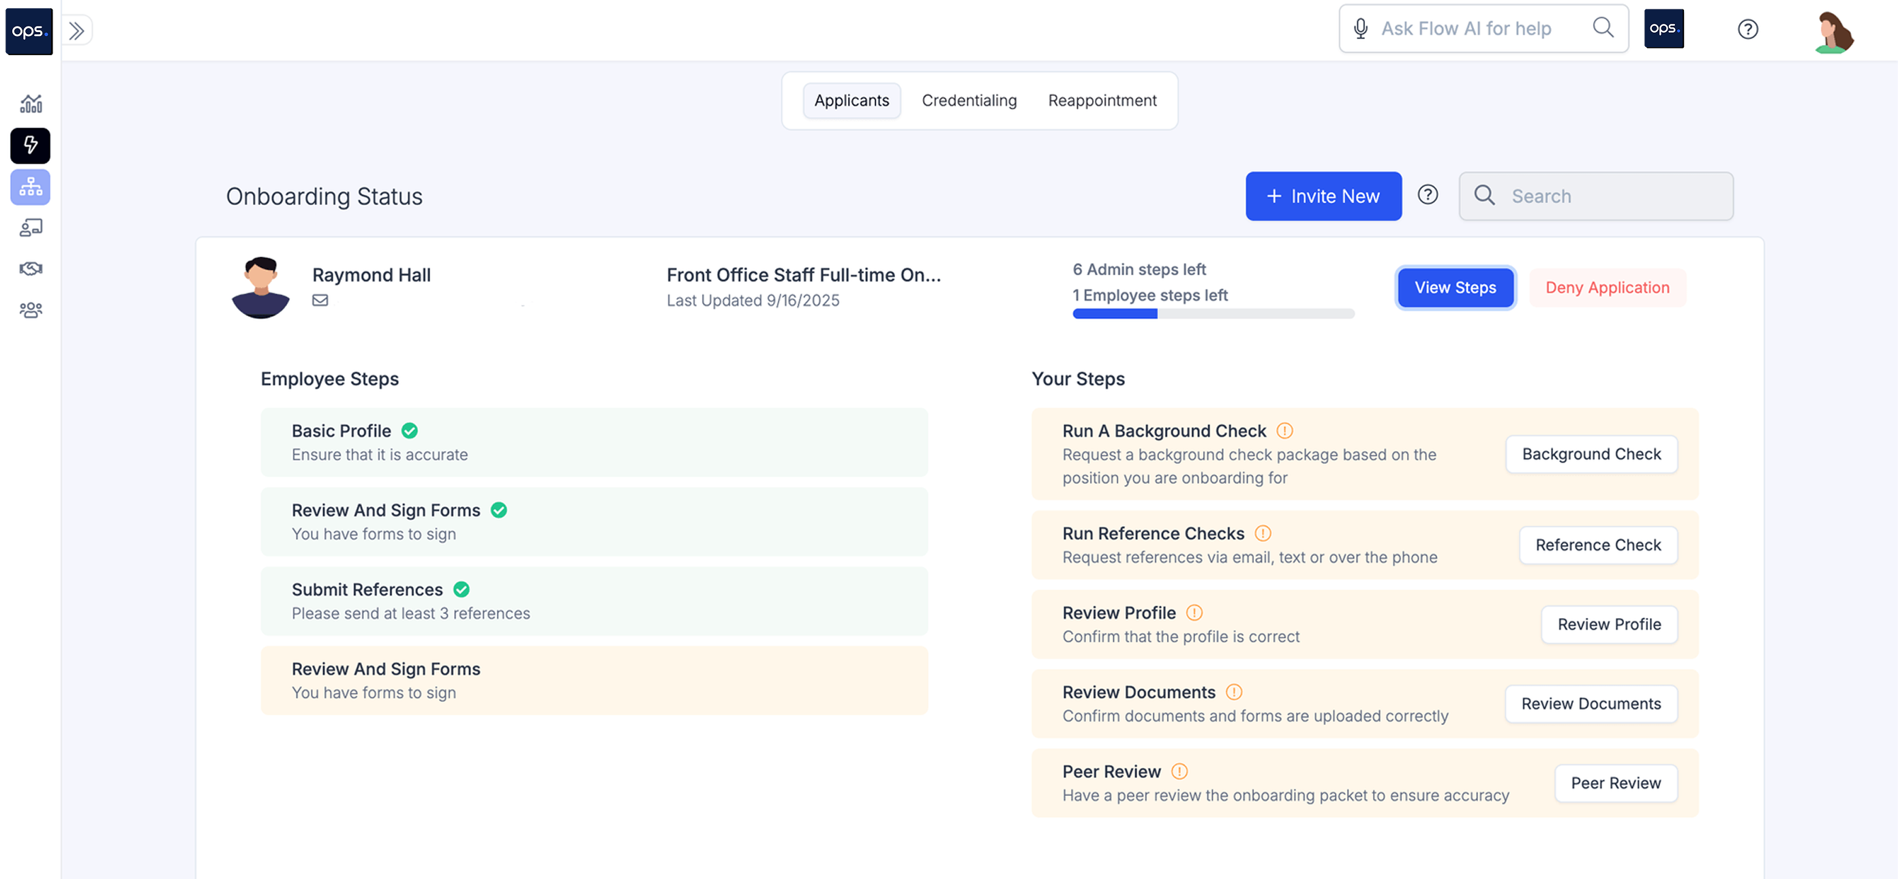Click the lightning bolt sidebar icon
The height and width of the screenshot is (879, 1898).
[30, 145]
